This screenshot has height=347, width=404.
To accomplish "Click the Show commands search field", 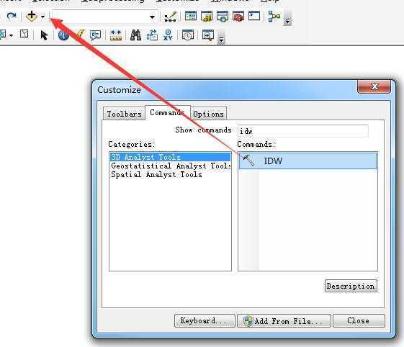I will [302, 131].
